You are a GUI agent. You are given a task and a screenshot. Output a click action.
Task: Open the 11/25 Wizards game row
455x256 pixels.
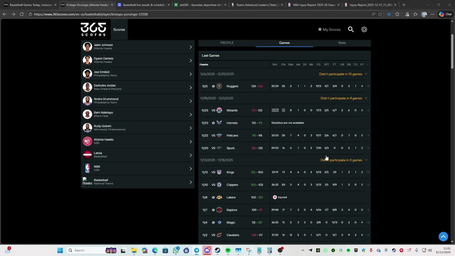coord(284,110)
